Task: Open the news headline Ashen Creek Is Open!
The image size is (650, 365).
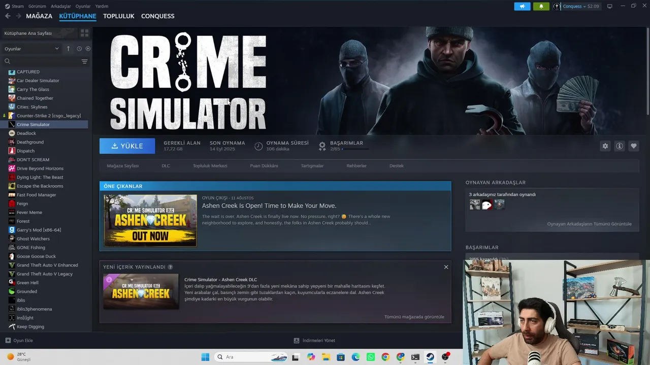Action: click(269, 206)
